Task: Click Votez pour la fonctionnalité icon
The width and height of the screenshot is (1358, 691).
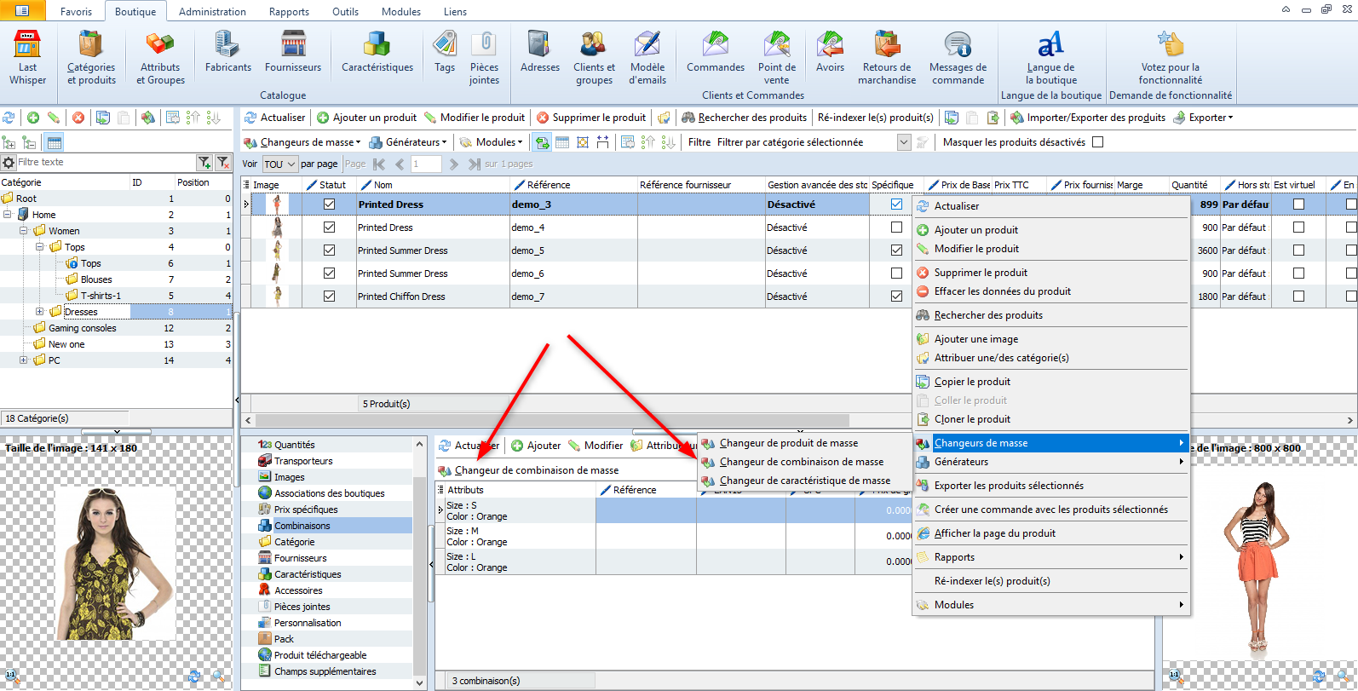Action: click(x=1171, y=57)
